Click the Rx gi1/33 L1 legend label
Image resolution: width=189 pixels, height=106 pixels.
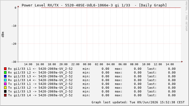(x=40, y=69)
